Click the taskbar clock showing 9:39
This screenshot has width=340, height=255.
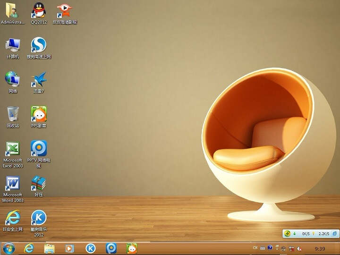tap(320, 248)
